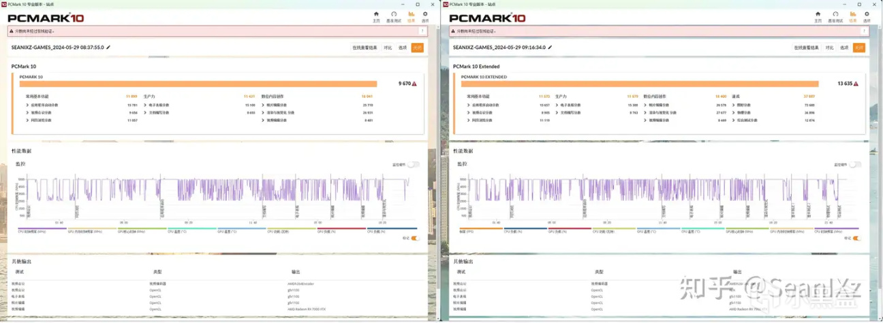Open Options gear (选项) in right window
The image size is (883, 323).
867,16
